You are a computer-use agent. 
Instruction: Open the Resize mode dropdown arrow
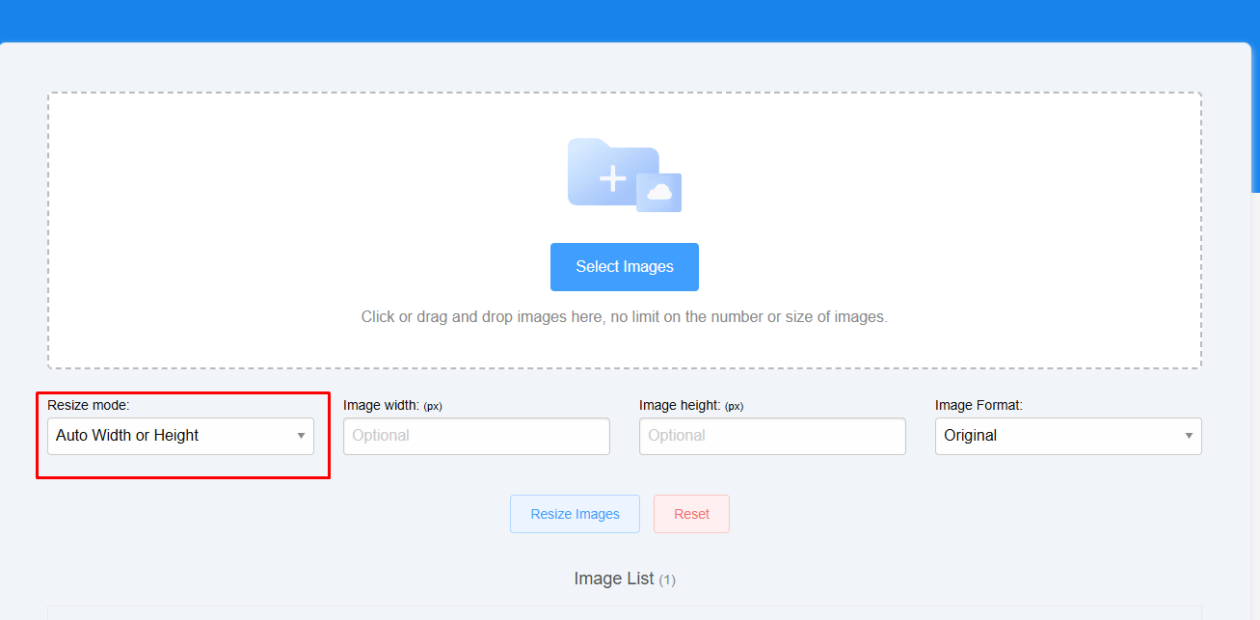(x=300, y=436)
